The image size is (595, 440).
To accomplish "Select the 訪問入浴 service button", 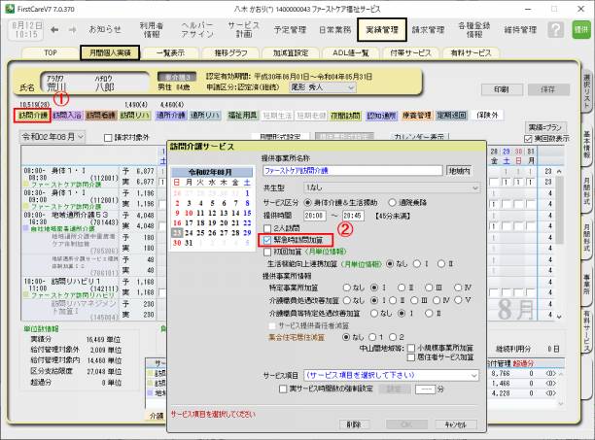I will [x=66, y=115].
